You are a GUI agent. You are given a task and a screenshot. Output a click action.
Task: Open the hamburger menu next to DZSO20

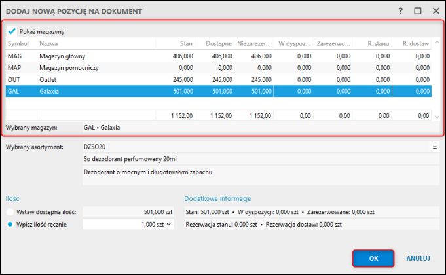click(x=435, y=147)
